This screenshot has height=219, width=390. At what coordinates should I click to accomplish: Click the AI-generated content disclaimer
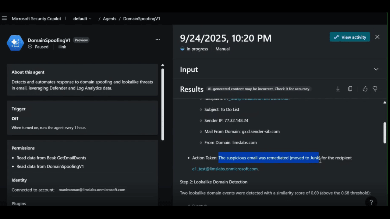tap(259, 89)
